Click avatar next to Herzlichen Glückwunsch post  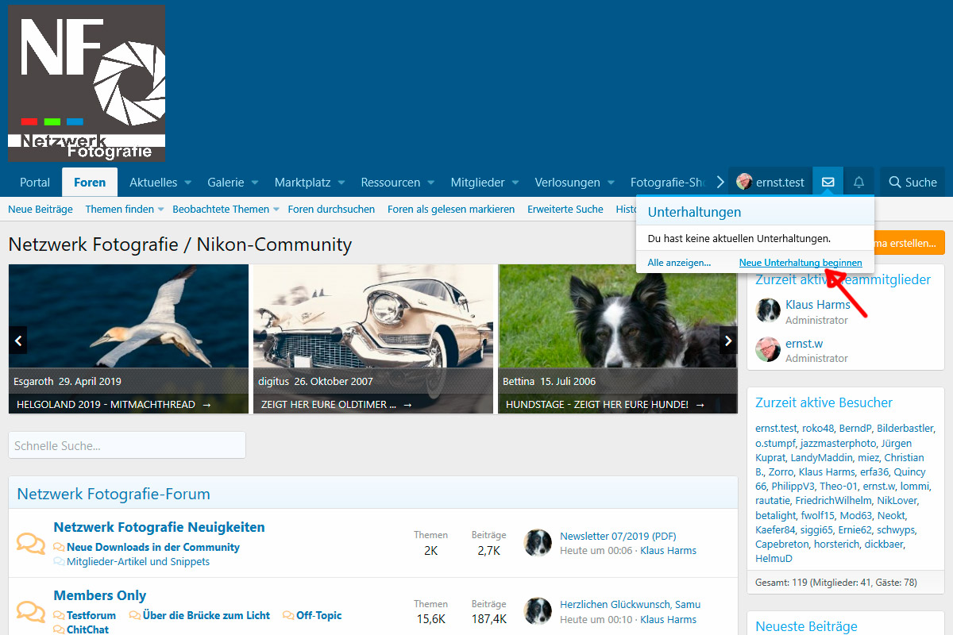pyautogui.click(x=538, y=611)
